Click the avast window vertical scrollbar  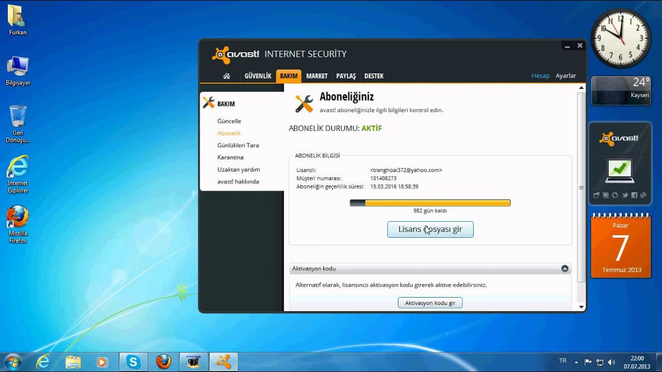coord(581,188)
